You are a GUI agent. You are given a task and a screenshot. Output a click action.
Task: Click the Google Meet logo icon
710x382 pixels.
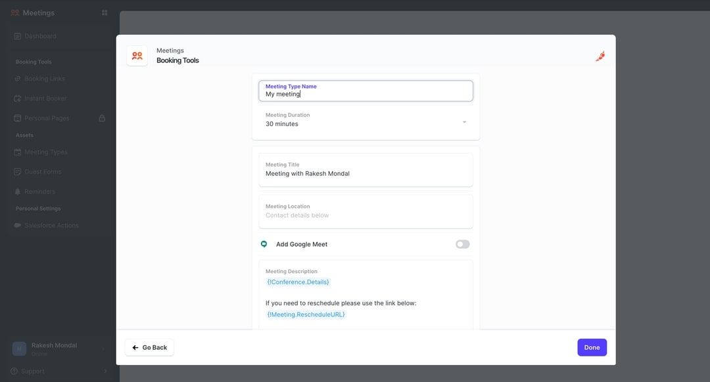[x=264, y=244]
